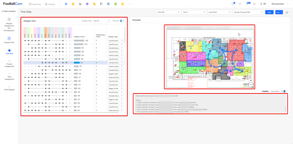Click the Apply button
The image size is (293, 144).
click(x=269, y=12)
